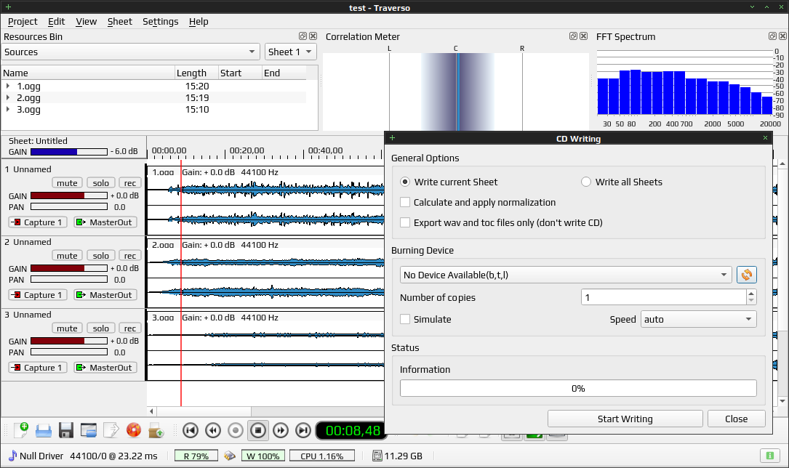Open the Speed auto dropdown

(x=698, y=319)
